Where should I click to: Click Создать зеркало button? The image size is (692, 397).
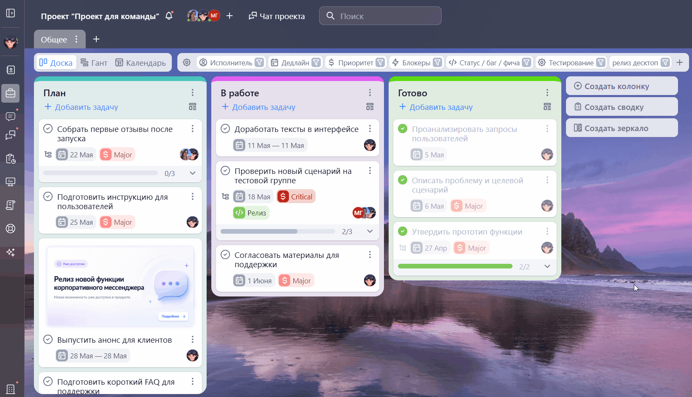(x=622, y=128)
